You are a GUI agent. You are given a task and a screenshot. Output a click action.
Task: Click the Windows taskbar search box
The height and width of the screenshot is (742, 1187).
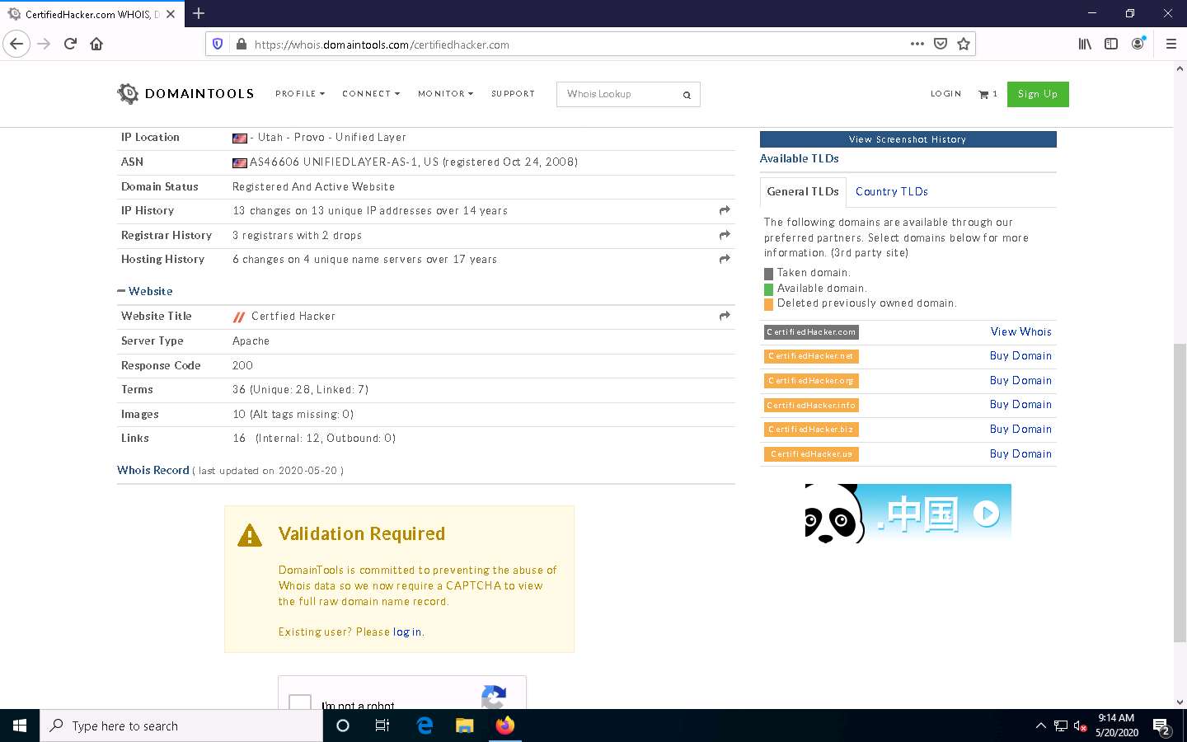click(181, 726)
